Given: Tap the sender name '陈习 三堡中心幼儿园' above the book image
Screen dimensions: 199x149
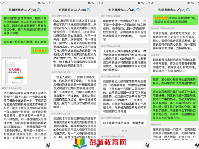Looking at the screenshot, I should coord(11,58).
